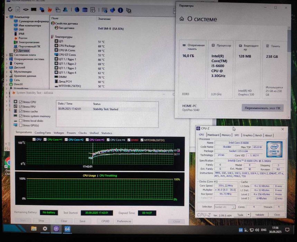Enable the Stress local disks checkbox
The width and height of the screenshot is (297, 242).
point(21,120)
